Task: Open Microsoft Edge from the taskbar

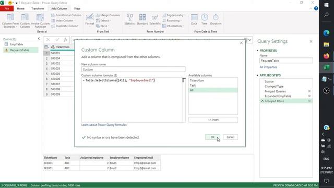Action: [x=326, y=33]
